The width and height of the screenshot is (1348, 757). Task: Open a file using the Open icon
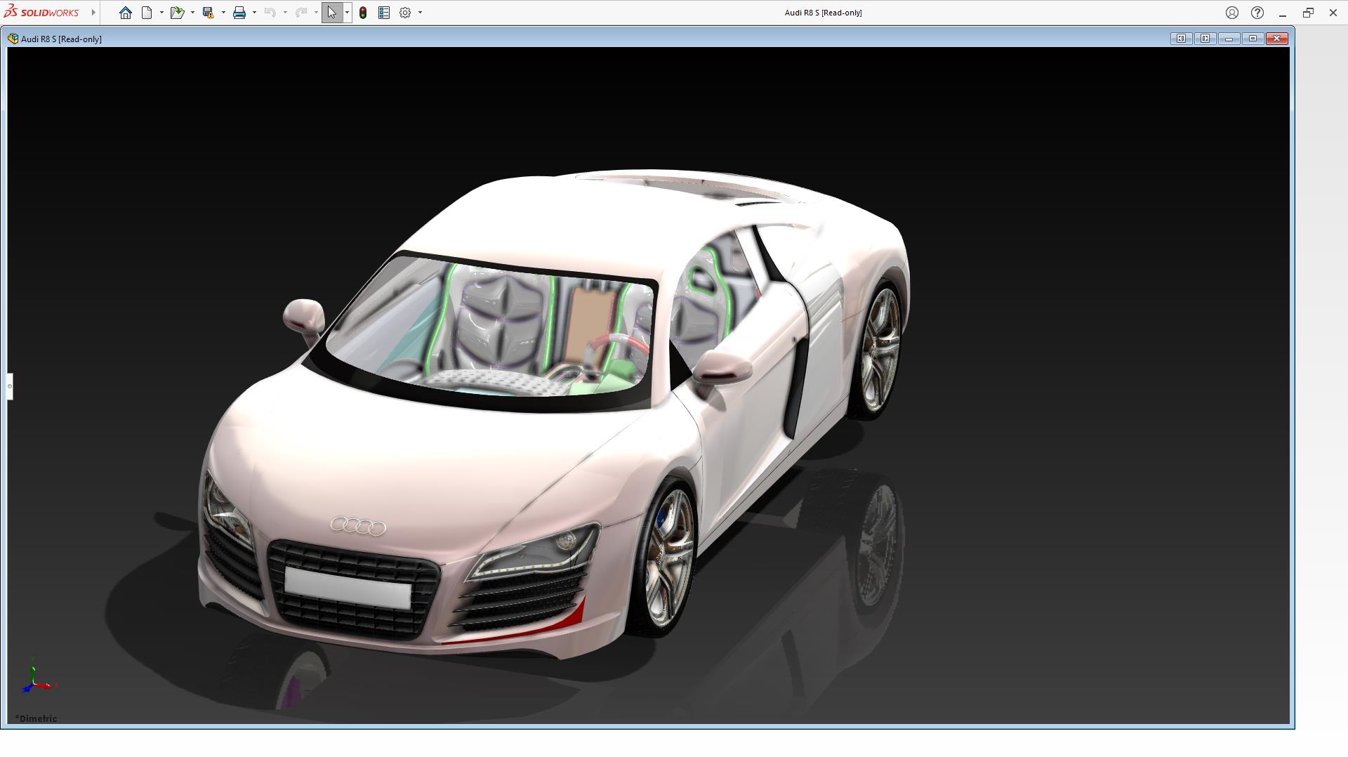tap(176, 13)
